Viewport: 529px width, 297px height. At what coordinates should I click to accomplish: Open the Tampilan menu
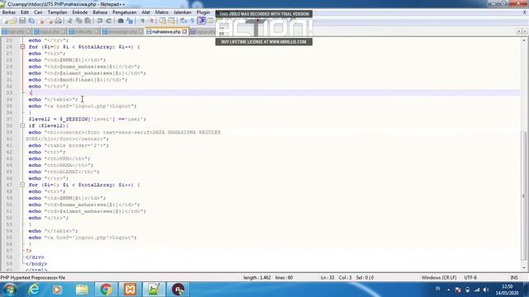57,12
